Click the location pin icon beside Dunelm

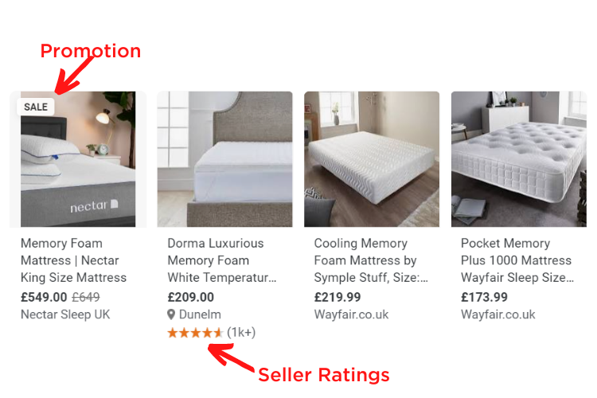tap(171, 314)
